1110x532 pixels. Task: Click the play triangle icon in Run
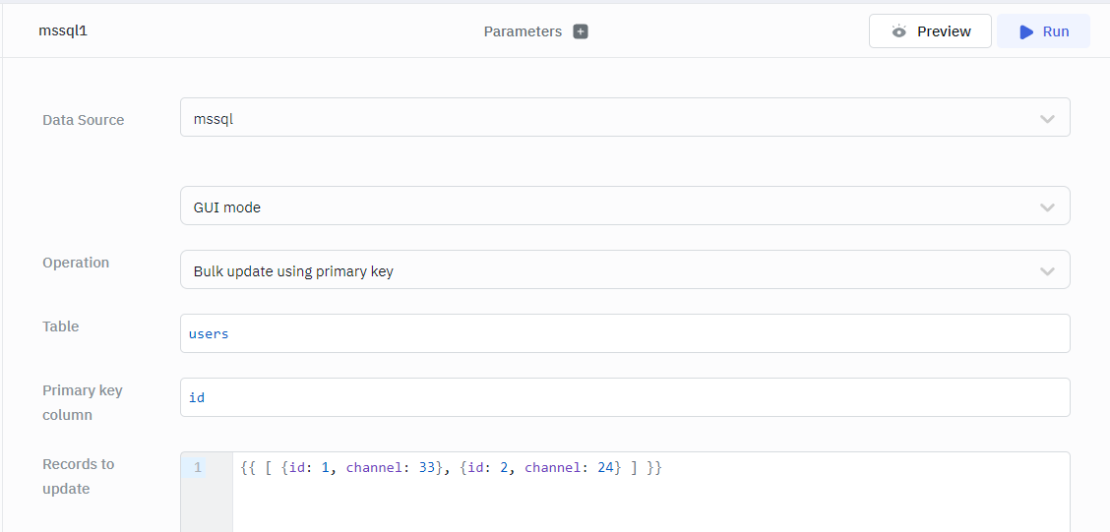(x=1026, y=31)
